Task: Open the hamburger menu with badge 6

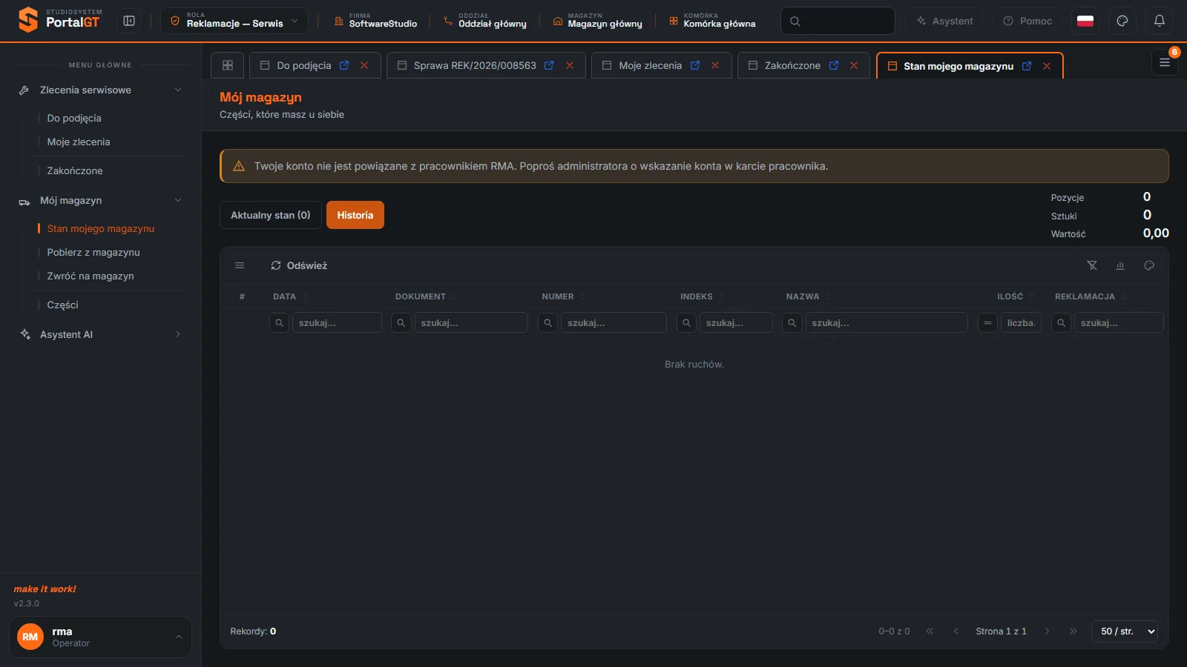Action: coord(1165,63)
